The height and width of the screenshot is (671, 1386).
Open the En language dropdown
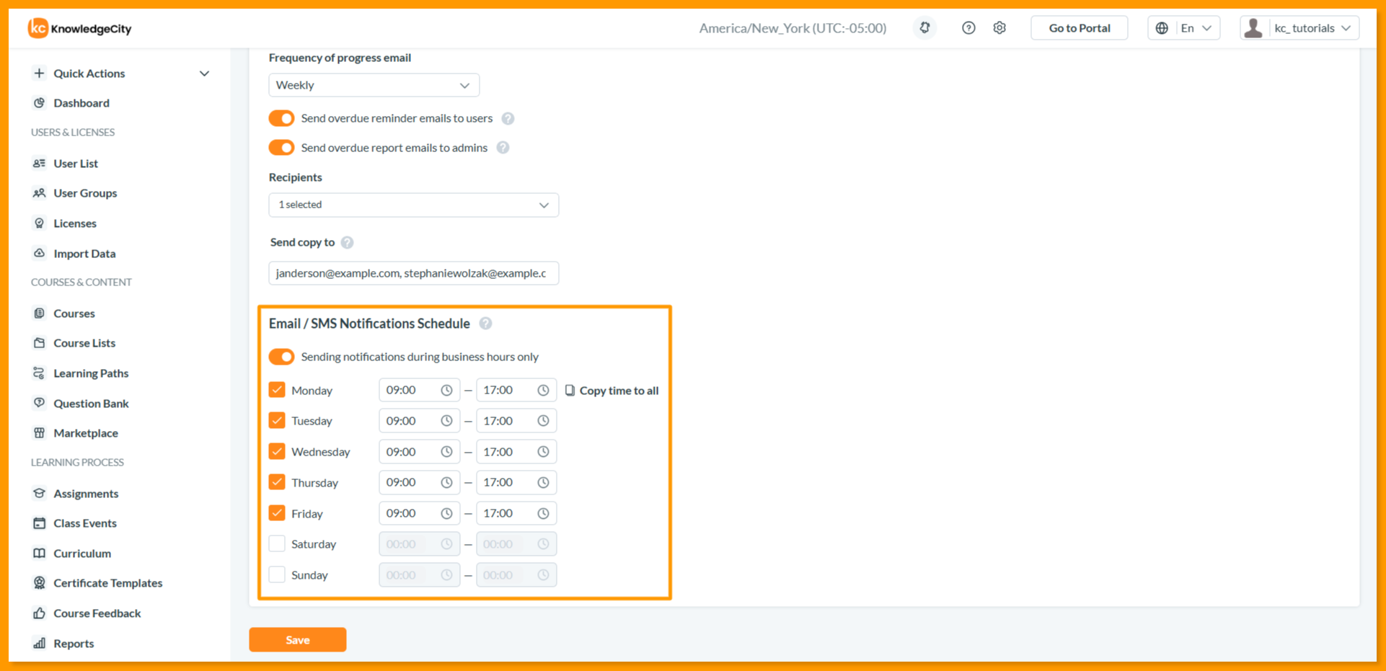[1183, 28]
